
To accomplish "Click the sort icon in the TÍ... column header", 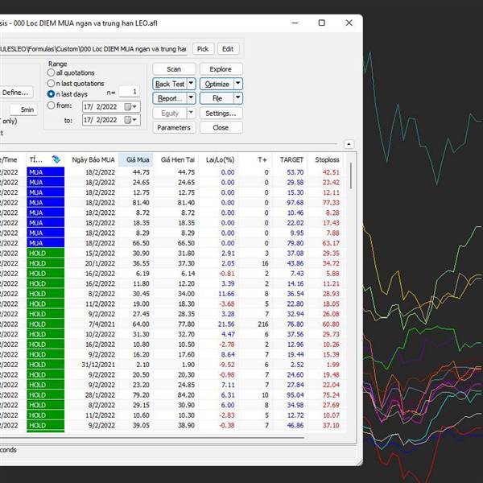I will point(56,159).
